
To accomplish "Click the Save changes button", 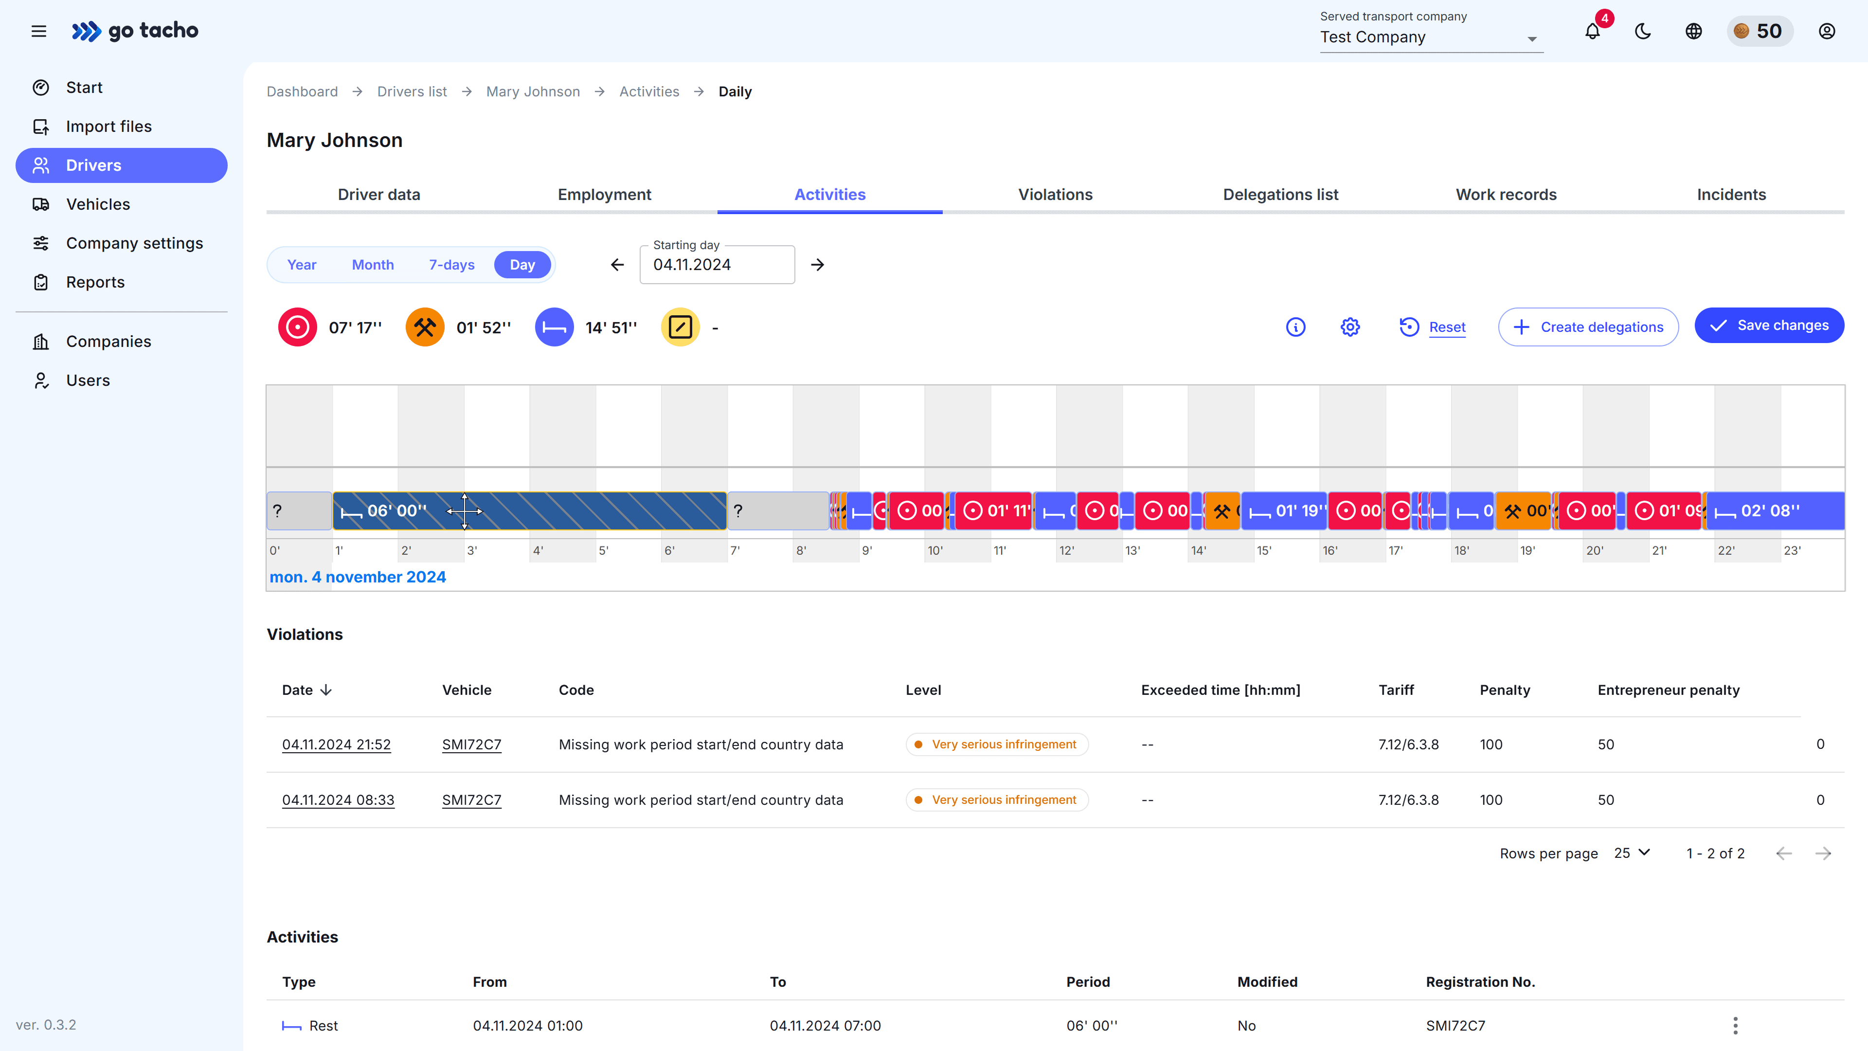I will coord(1769,326).
